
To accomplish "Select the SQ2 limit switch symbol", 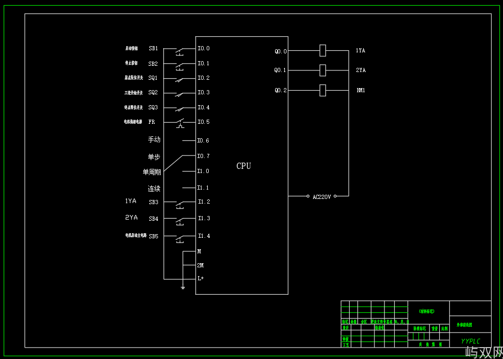I will point(180,95).
